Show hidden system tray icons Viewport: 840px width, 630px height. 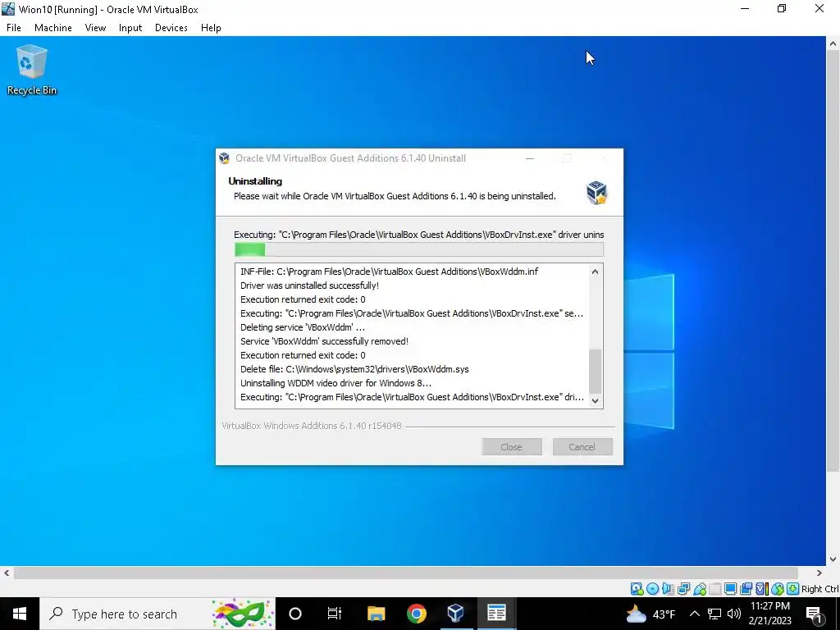coord(694,614)
